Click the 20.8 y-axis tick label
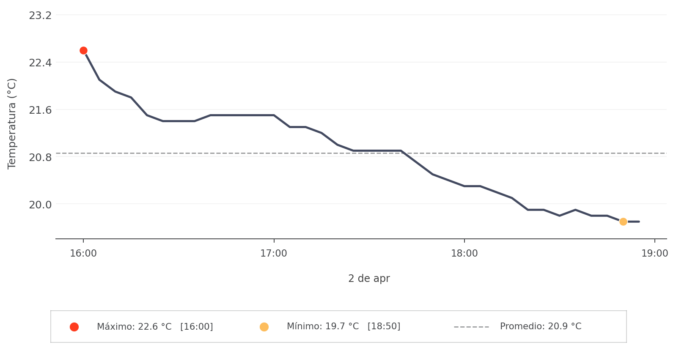 point(40,158)
